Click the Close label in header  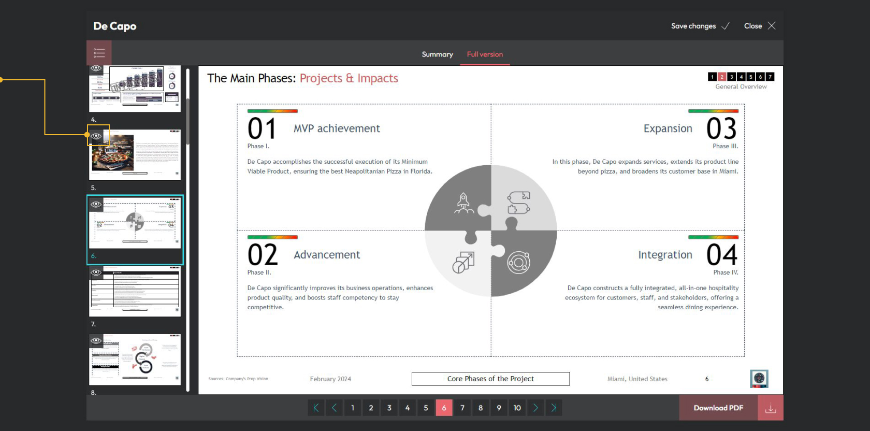[753, 26]
